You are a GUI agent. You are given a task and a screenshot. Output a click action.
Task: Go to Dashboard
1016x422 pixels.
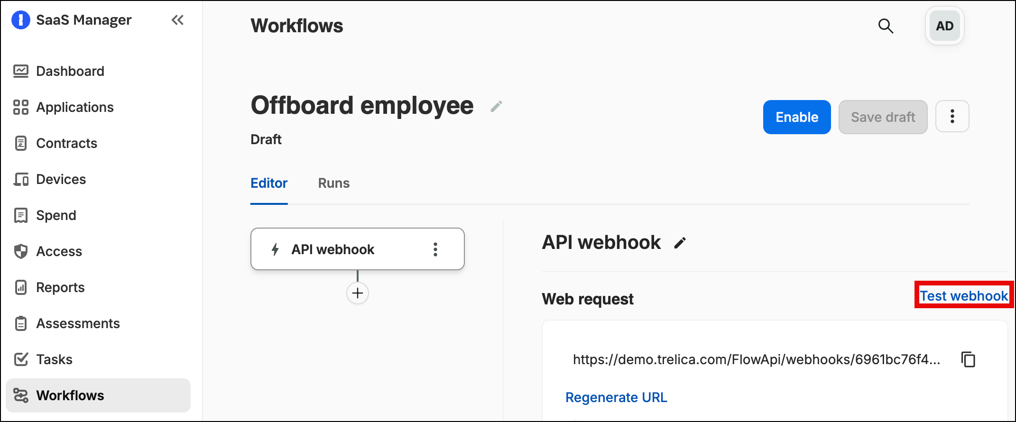point(70,71)
